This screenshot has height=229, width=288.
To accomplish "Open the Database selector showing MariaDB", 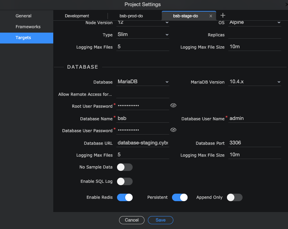I will coord(142,82).
